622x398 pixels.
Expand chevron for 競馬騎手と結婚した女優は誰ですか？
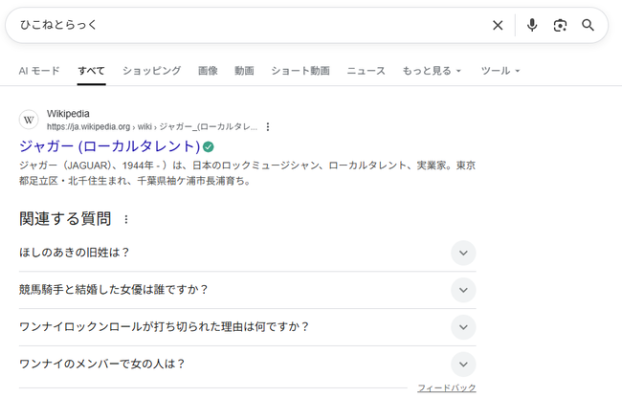463,290
